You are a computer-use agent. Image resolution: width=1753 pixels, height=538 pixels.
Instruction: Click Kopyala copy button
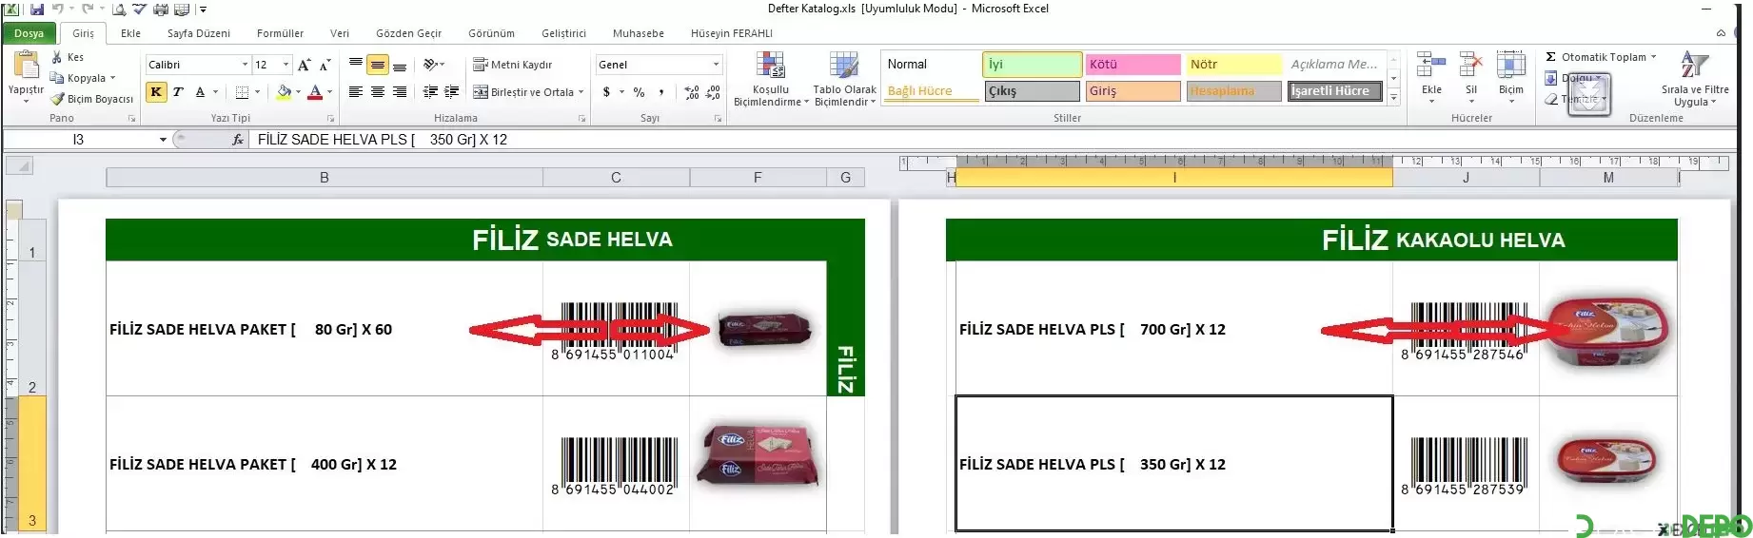tap(83, 78)
